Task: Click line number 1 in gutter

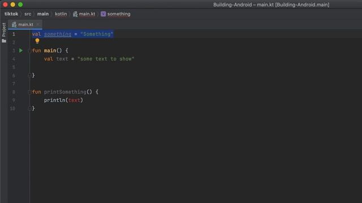Action: (x=14, y=34)
